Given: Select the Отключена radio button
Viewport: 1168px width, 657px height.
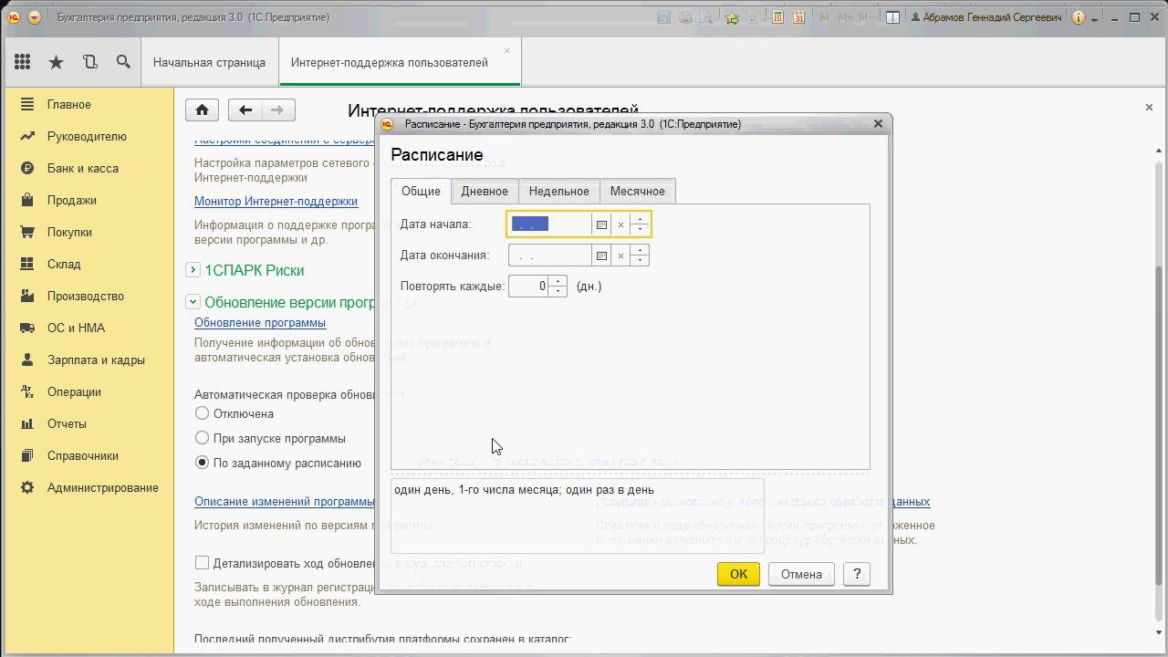Looking at the screenshot, I should [x=203, y=413].
